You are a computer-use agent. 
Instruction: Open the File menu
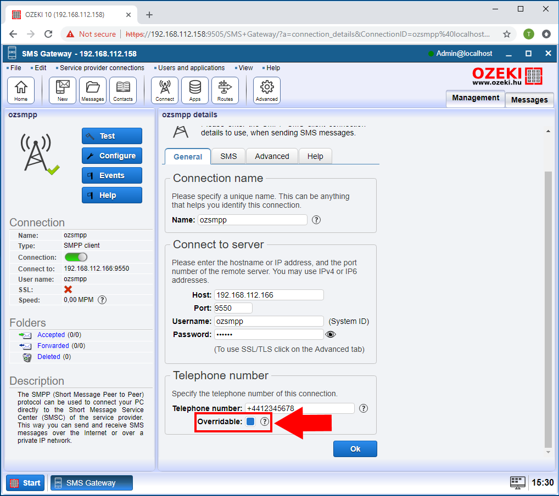click(x=15, y=68)
